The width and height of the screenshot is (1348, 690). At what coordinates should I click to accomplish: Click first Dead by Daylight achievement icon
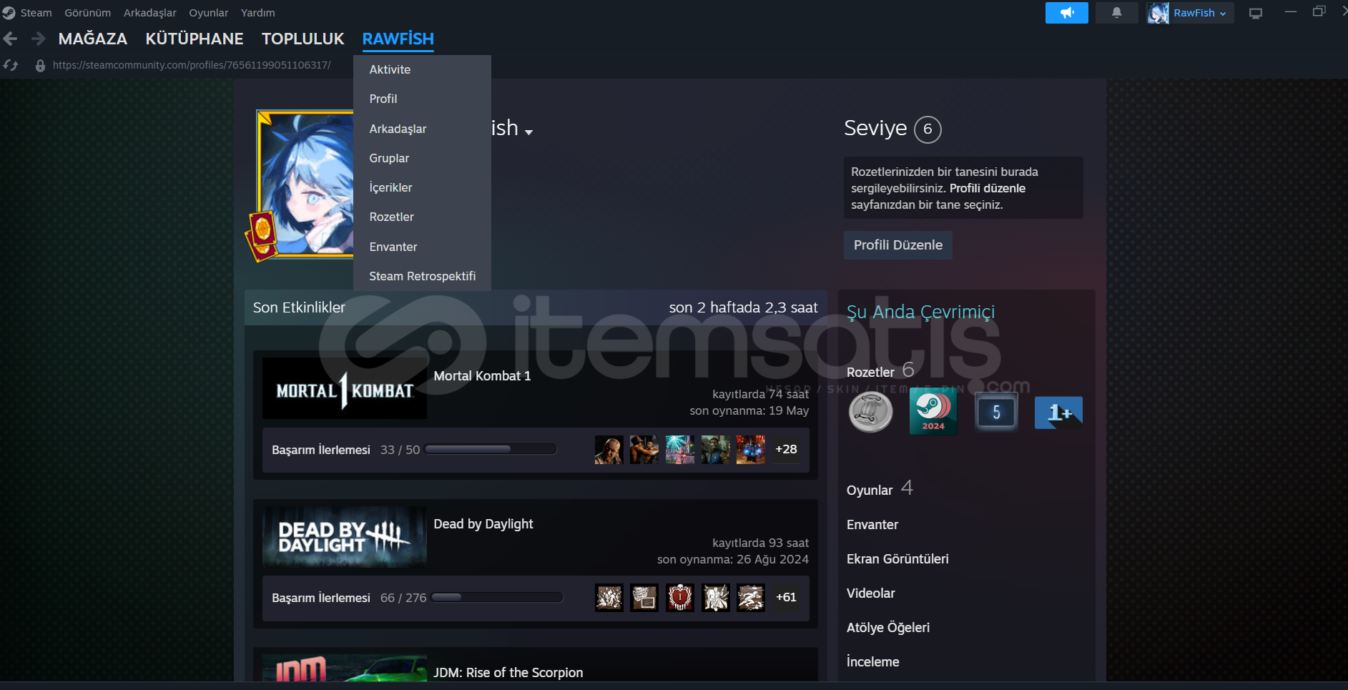coord(609,598)
